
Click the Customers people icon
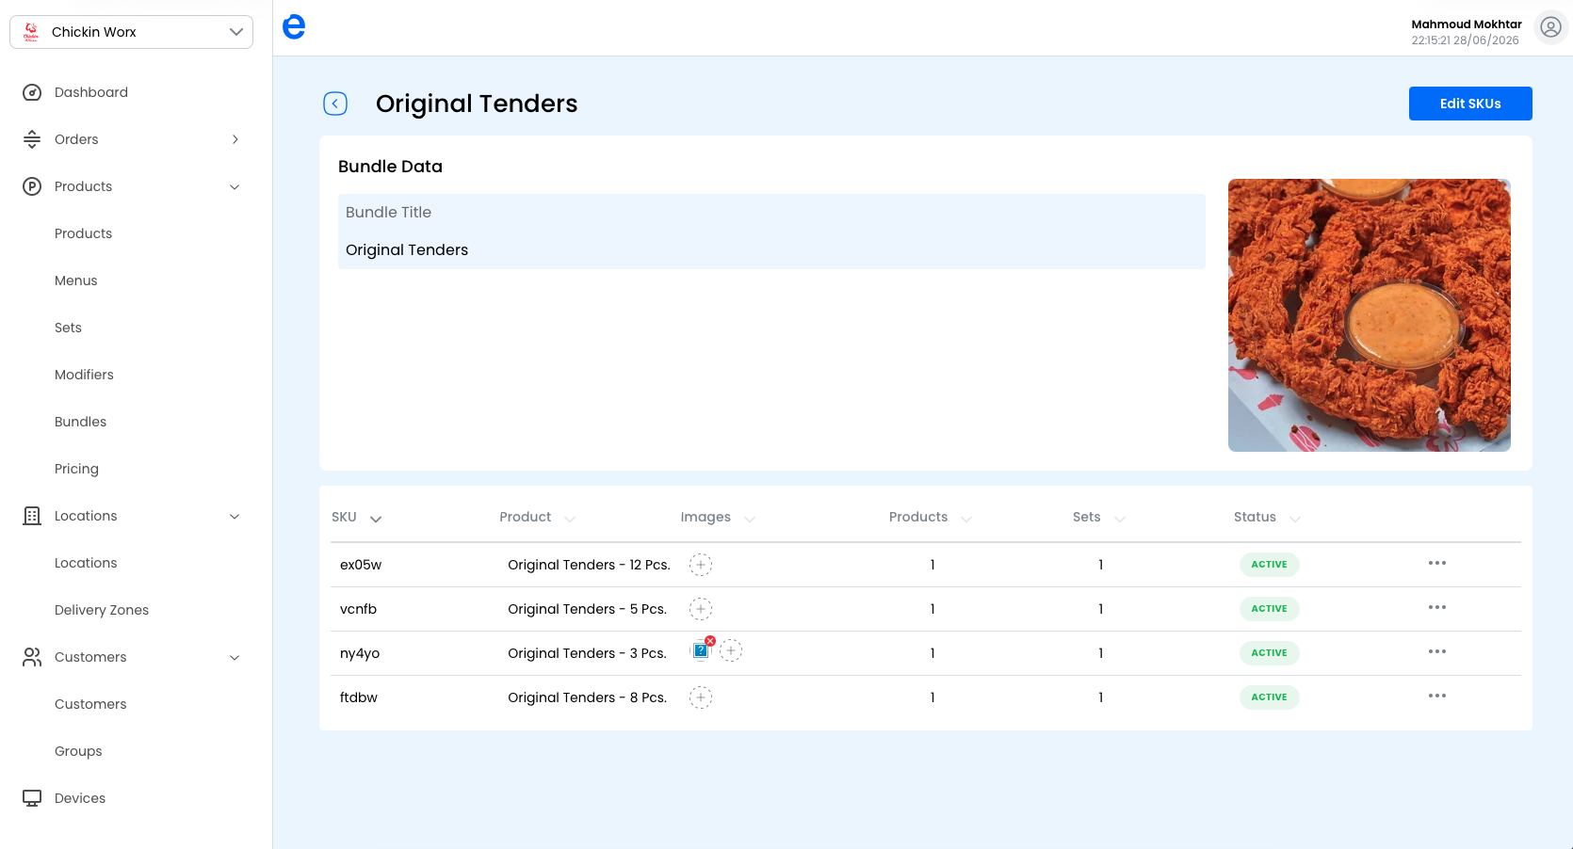(32, 657)
